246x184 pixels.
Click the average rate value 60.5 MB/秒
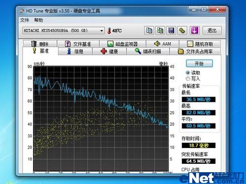click(199, 126)
